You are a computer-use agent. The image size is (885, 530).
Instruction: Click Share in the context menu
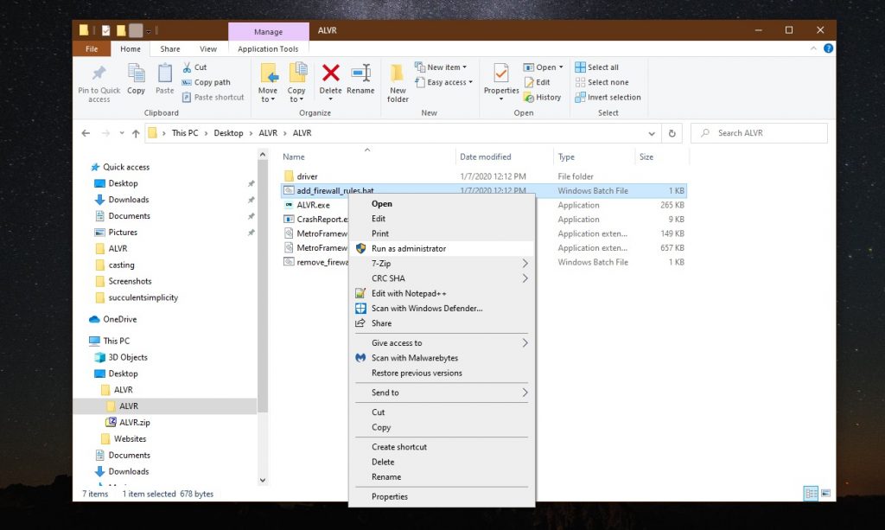tap(442, 323)
